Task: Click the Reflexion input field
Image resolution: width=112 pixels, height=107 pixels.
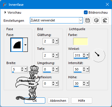Action: [x=47, y=84]
